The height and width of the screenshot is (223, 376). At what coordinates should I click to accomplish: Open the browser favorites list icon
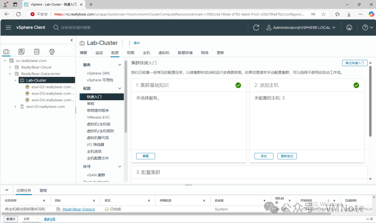[x=337, y=14]
